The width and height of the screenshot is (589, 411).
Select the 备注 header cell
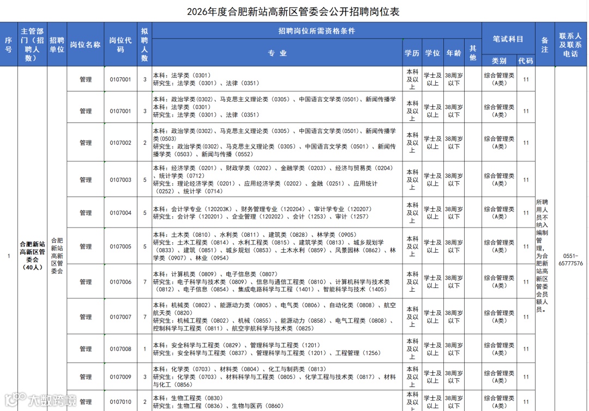pos(545,44)
